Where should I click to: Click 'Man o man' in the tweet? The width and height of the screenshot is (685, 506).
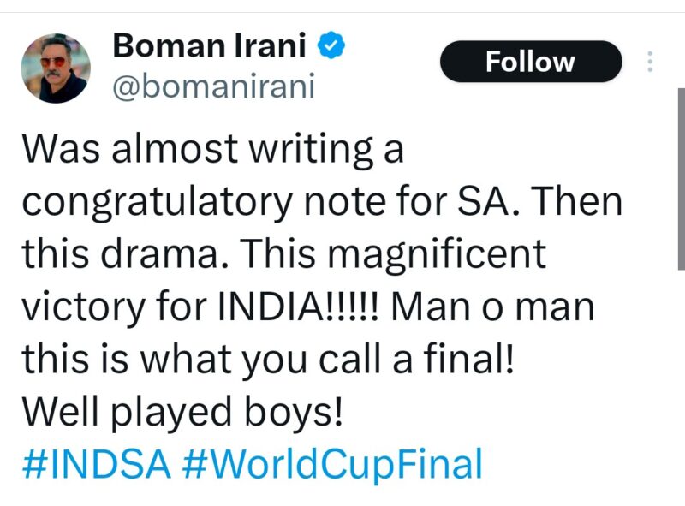point(492,307)
